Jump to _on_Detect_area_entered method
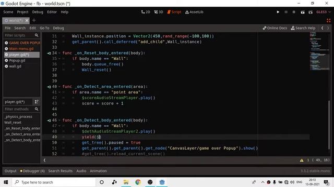Viewport: 334px width, 187px height. point(22,134)
